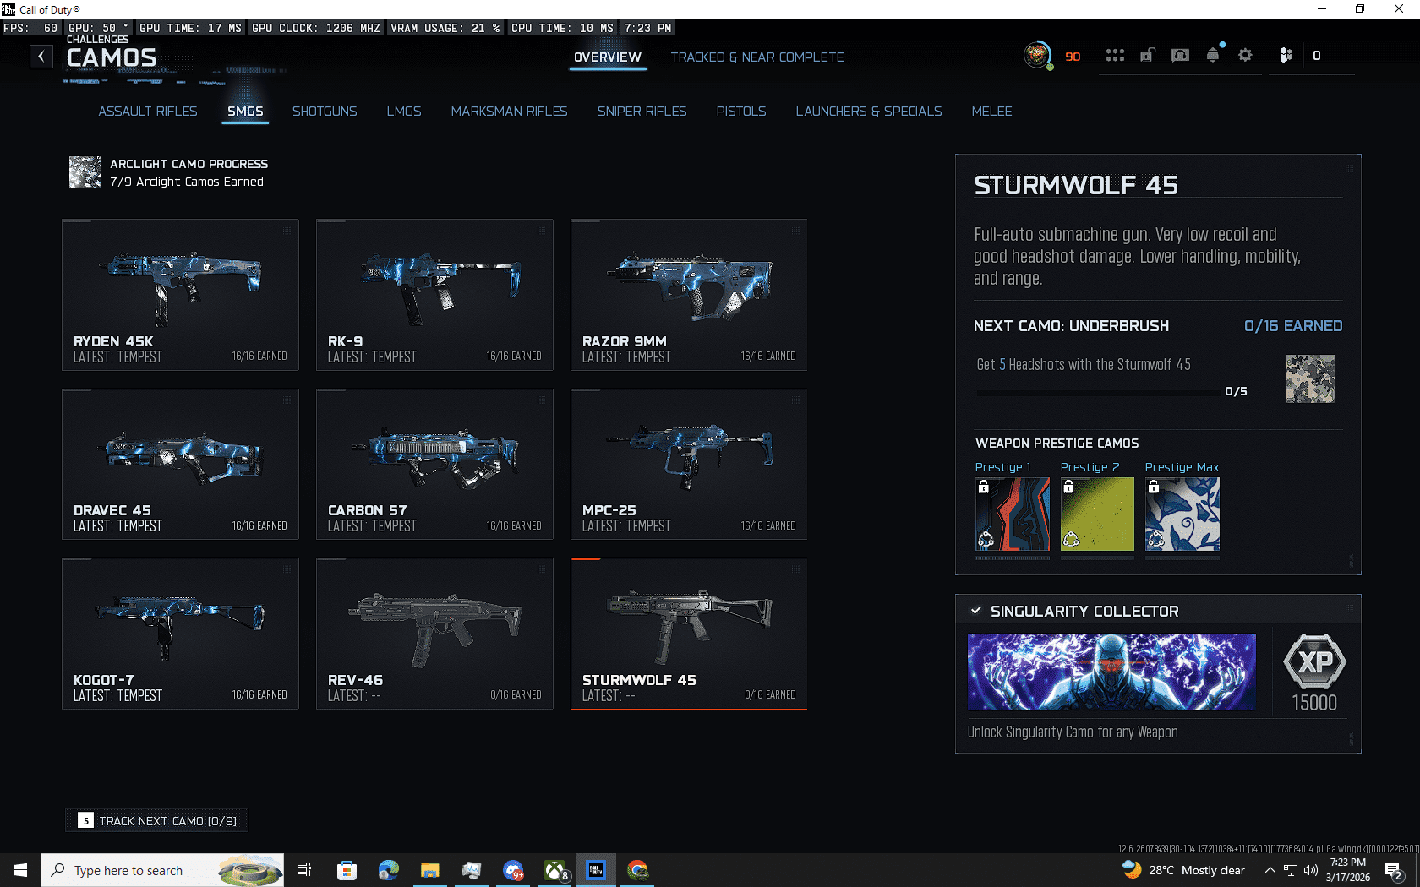Viewport: 1420px width, 887px height.
Task: Open the grid menu icon
Action: pyautogui.click(x=1115, y=56)
